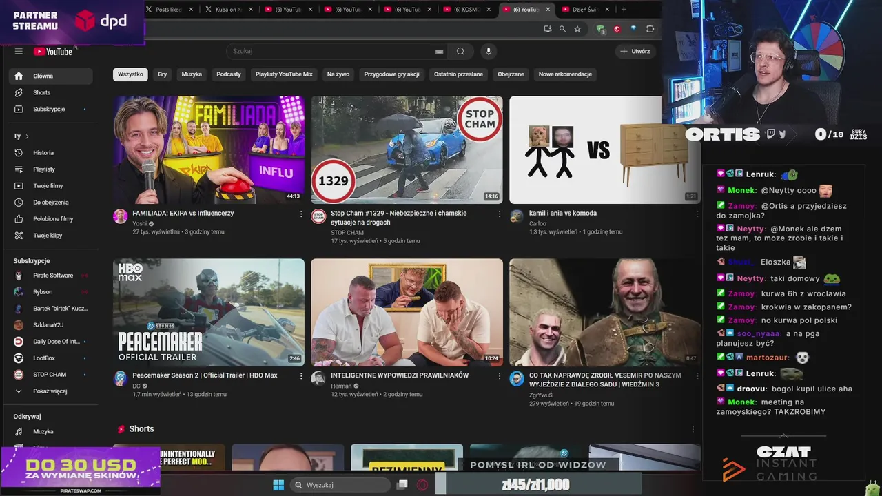Click the Utwórz create button
The width and height of the screenshot is (882, 496).
(x=635, y=51)
